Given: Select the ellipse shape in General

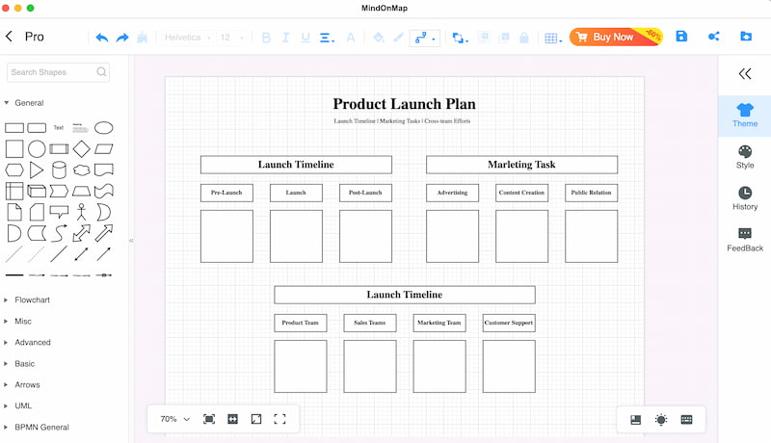Looking at the screenshot, I should (104, 128).
